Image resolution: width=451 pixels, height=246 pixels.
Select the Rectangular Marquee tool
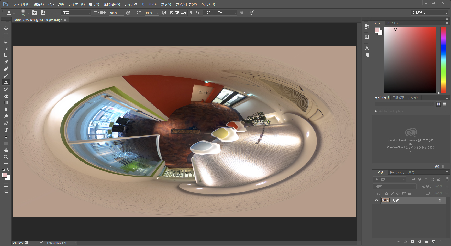coord(6,35)
